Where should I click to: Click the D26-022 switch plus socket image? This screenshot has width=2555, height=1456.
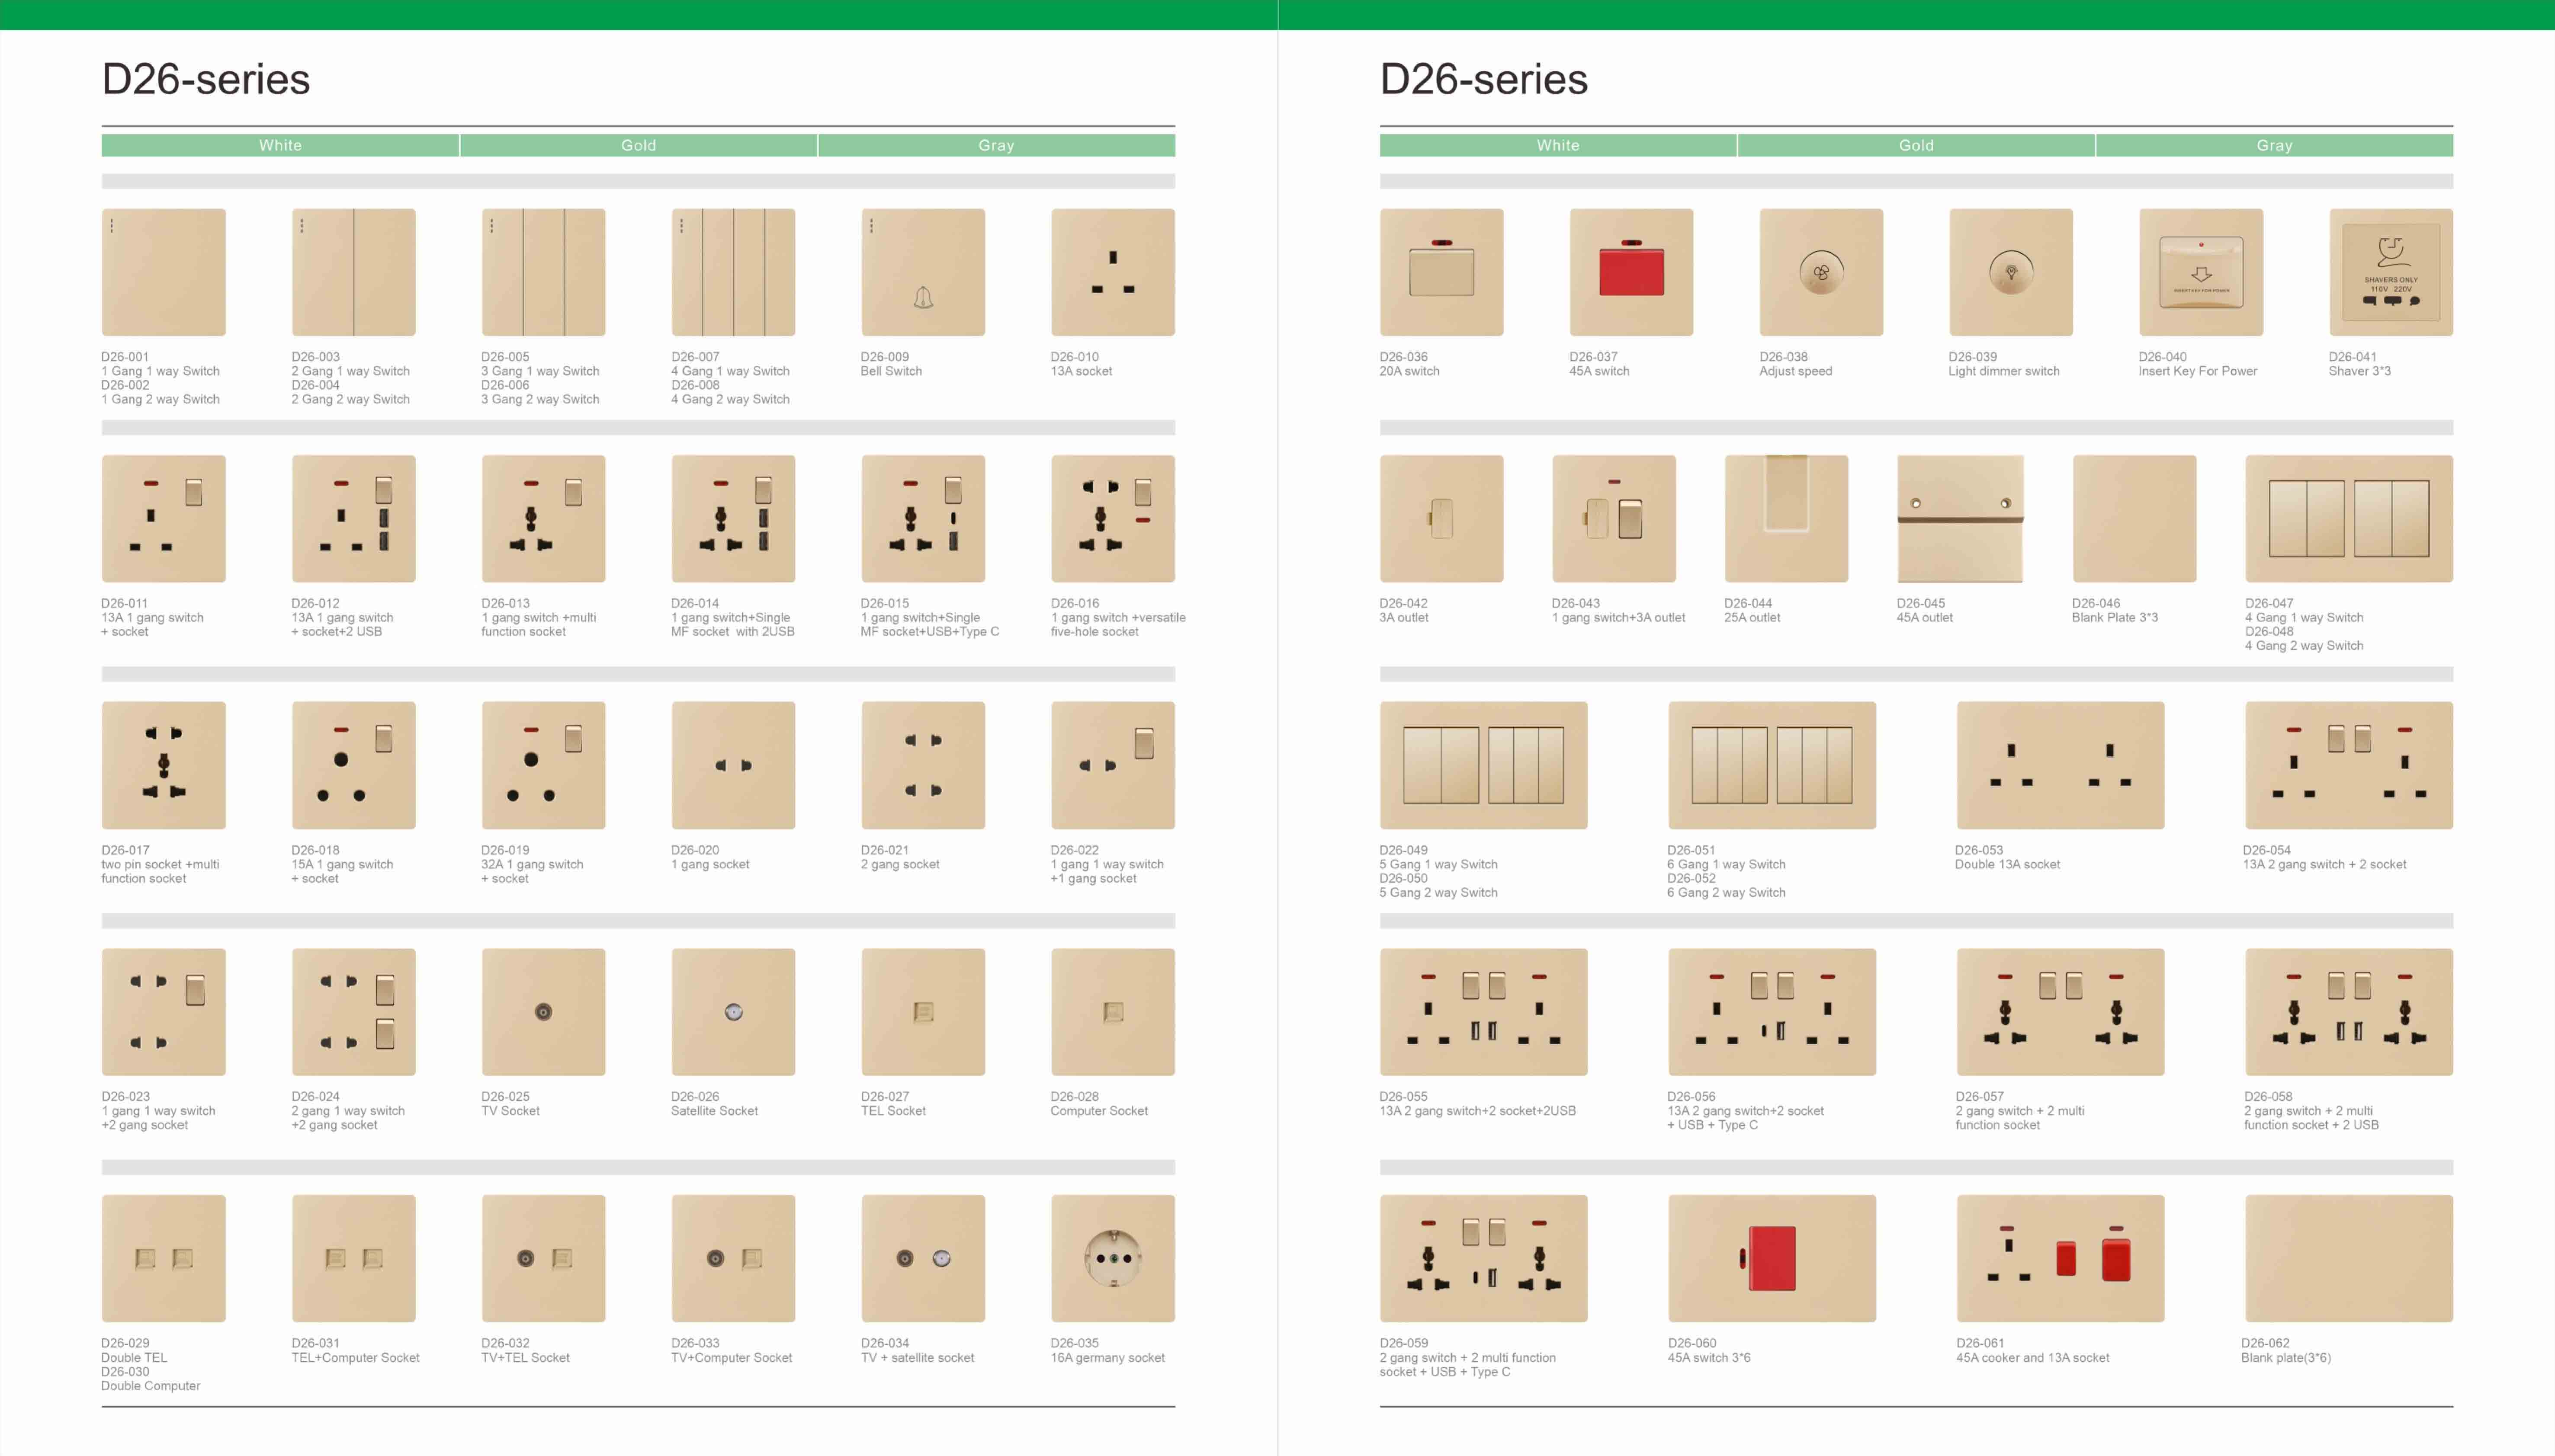tap(1114, 765)
